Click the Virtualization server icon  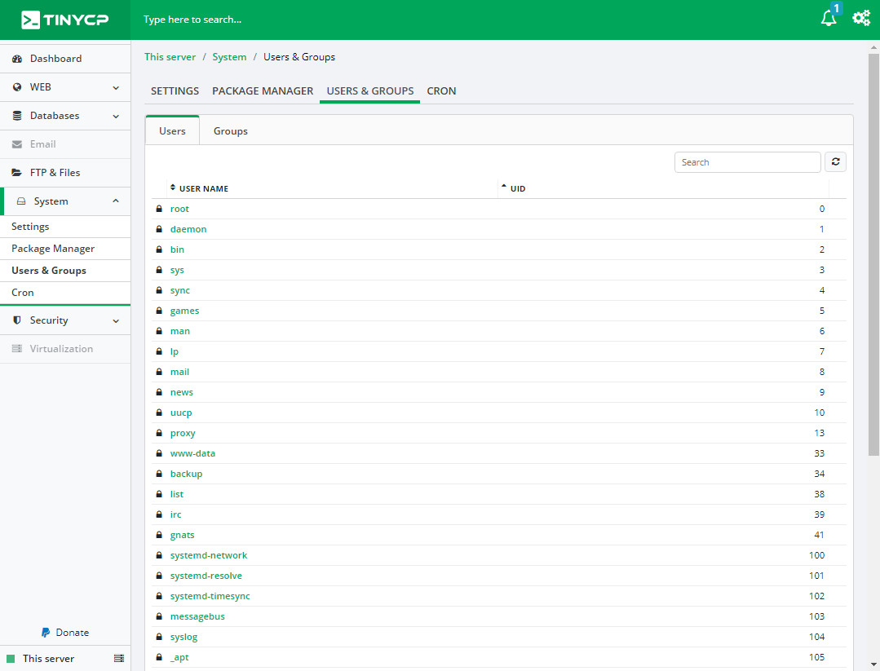coord(17,349)
